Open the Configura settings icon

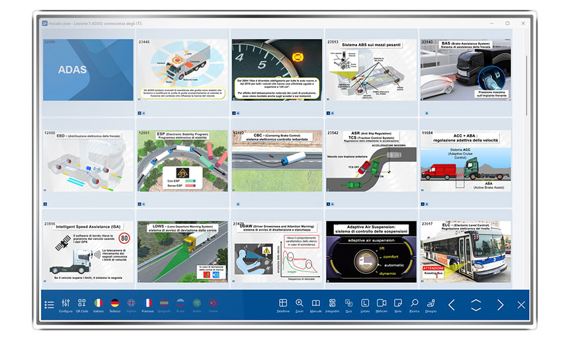point(65,304)
